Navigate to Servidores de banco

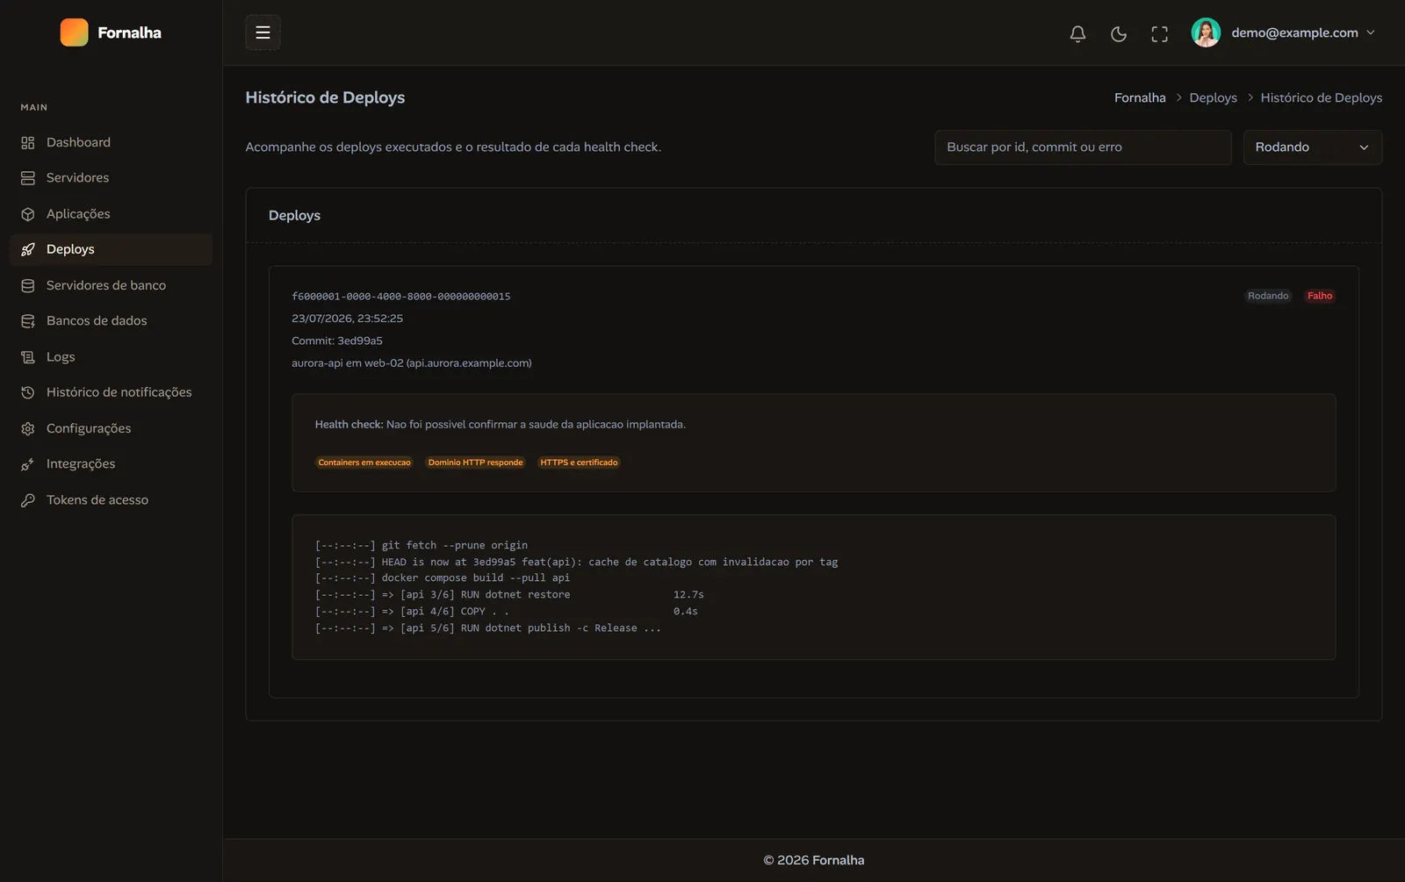pos(106,285)
